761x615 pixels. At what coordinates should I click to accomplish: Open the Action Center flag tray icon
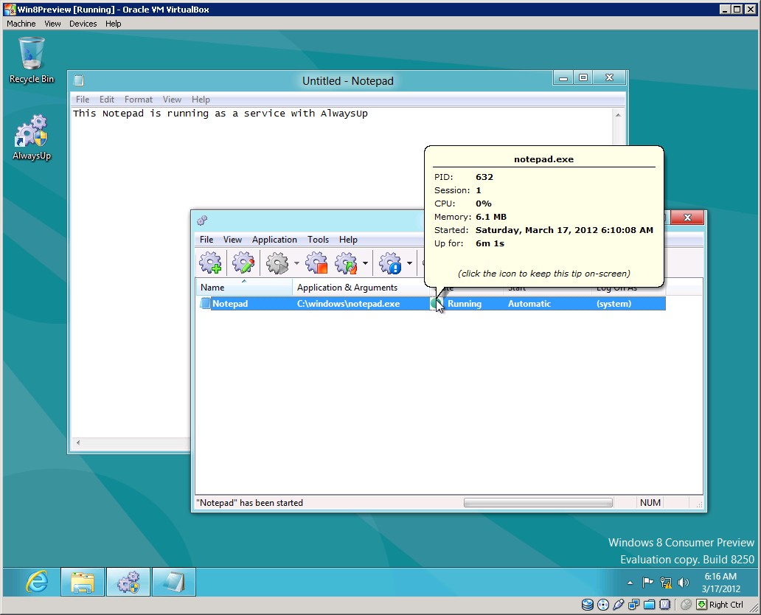click(x=647, y=583)
